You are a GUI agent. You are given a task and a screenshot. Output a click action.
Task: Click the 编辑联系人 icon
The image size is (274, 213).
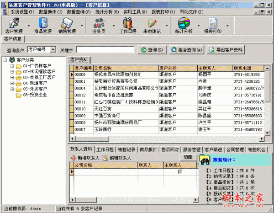(x=105, y=158)
